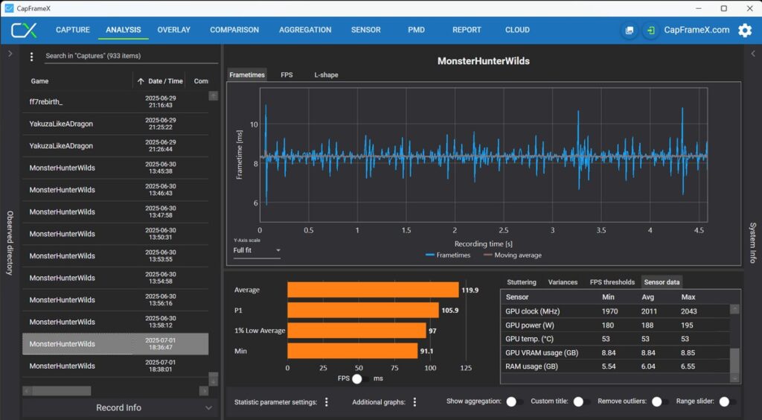
Task: Click the CX logo icon
Action: [x=24, y=30]
